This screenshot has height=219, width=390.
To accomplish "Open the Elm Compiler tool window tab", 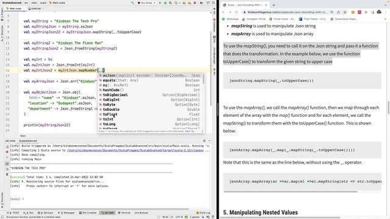I will pyautogui.click(x=88, y=213).
